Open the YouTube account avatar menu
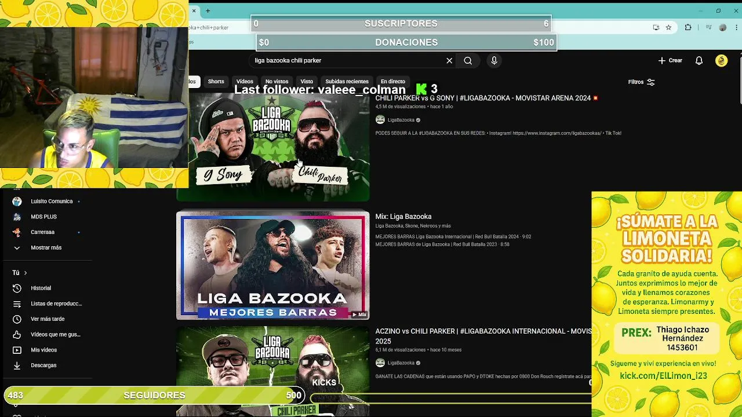 721,60
